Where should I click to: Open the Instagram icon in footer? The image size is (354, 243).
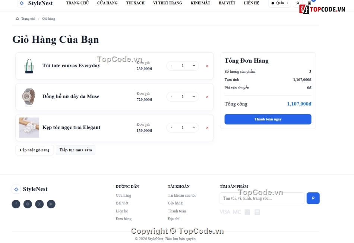point(28,204)
